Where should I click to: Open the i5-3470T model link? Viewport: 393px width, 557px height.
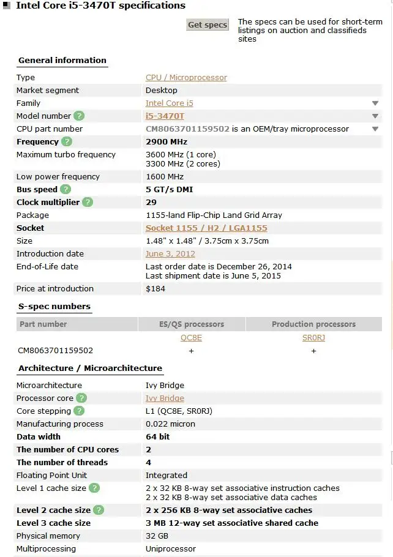pyautogui.click(x=165, y=116)
